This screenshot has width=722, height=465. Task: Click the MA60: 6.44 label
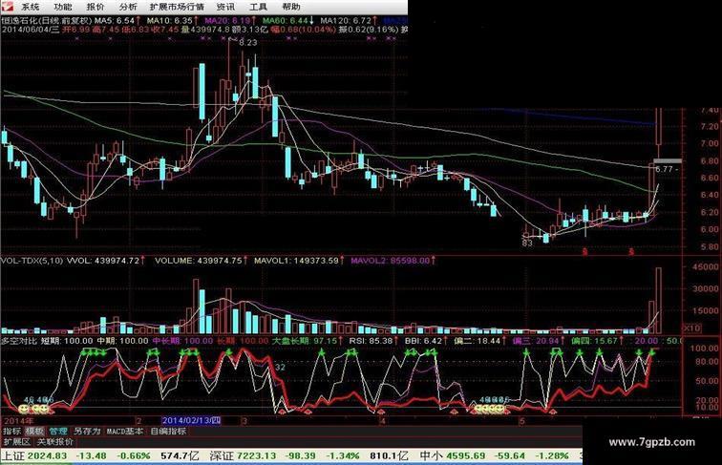(x=285, y=21)
